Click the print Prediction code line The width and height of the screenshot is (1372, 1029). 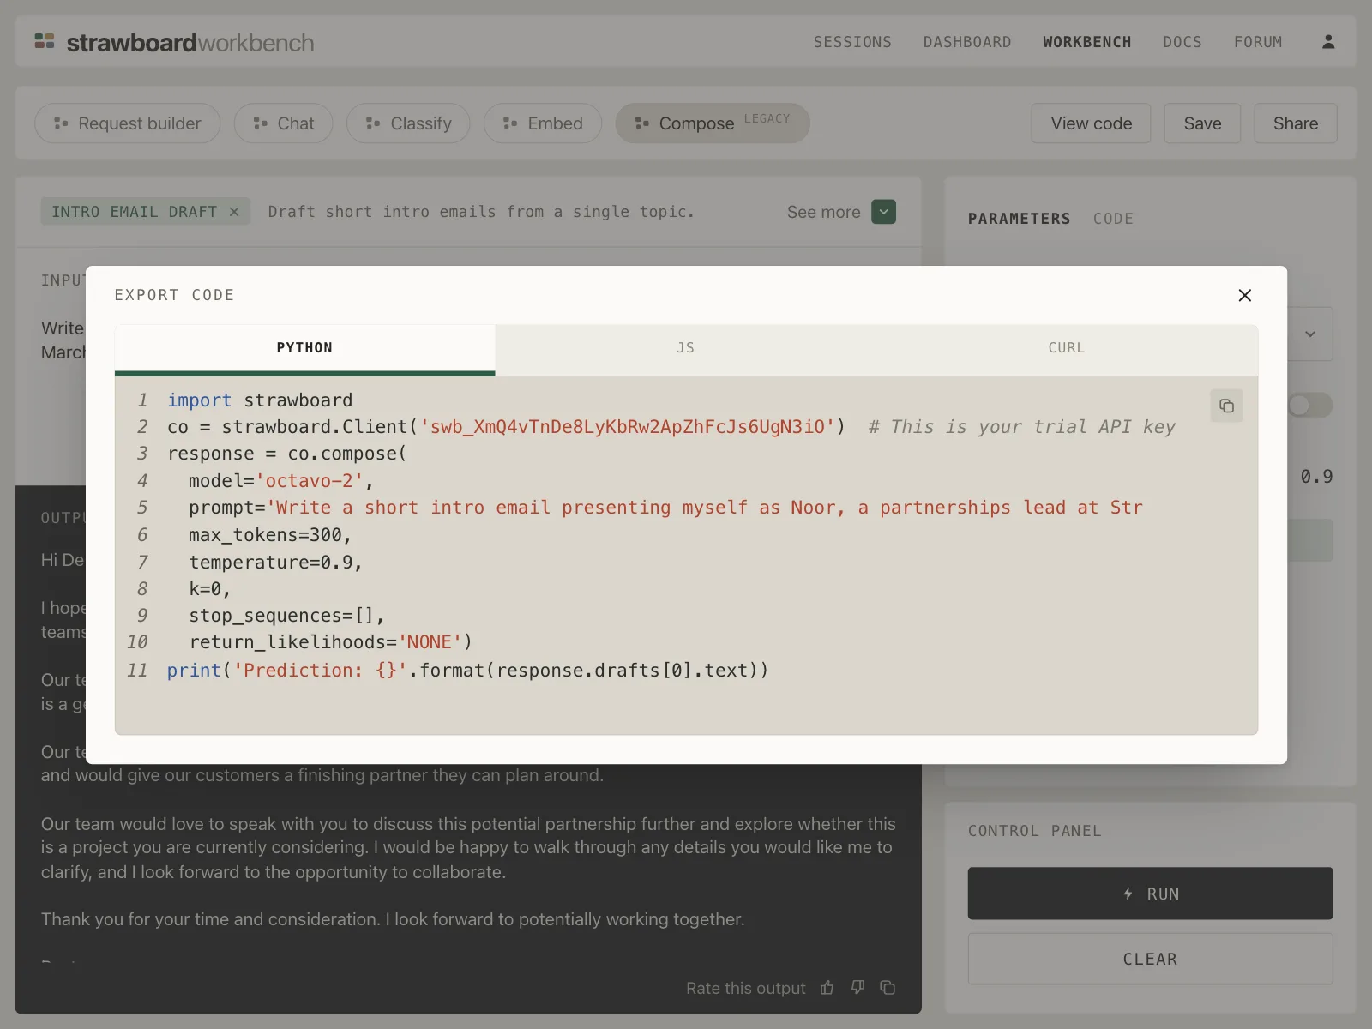467,671
